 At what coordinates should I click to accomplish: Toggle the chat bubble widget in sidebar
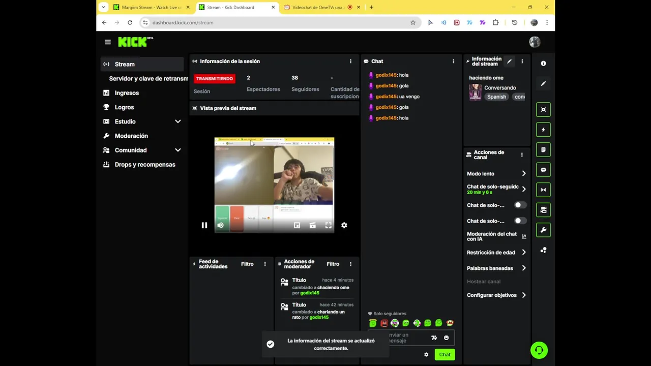click(x=543, y=170)
